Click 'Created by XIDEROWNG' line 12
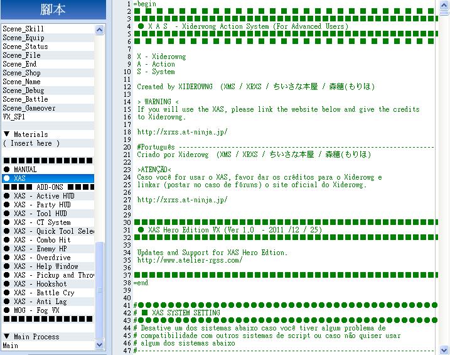This screenshot has width=450, height=355. pyautogui.click(x=255, y=87)
